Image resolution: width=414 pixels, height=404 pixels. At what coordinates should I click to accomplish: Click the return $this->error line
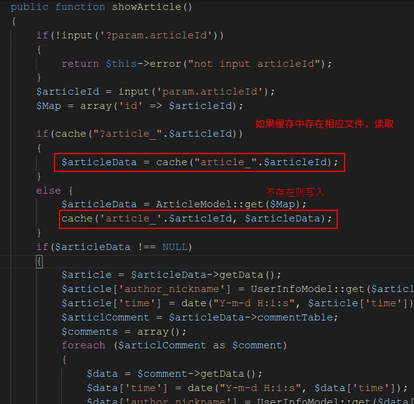(x=196, y=64)
